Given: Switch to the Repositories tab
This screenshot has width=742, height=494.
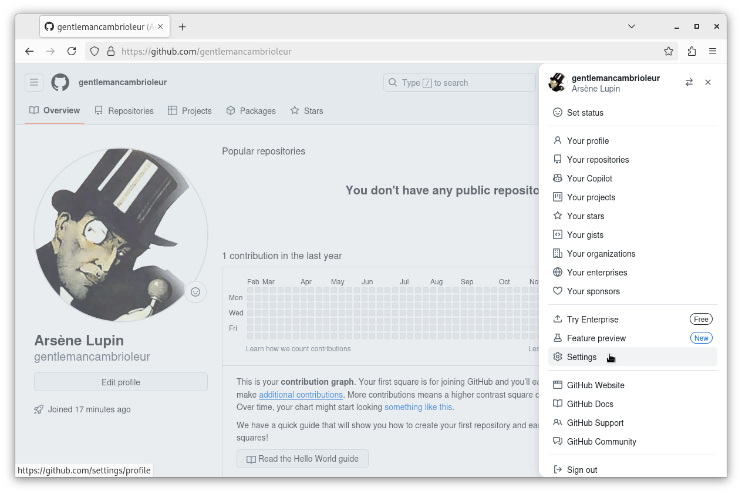Looking at the screenshot, I should point(124,111).
